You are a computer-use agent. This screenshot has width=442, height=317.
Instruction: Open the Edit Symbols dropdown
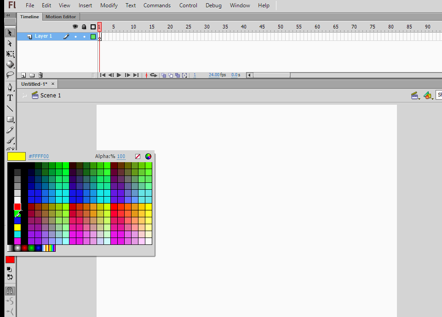coord(428,96)
